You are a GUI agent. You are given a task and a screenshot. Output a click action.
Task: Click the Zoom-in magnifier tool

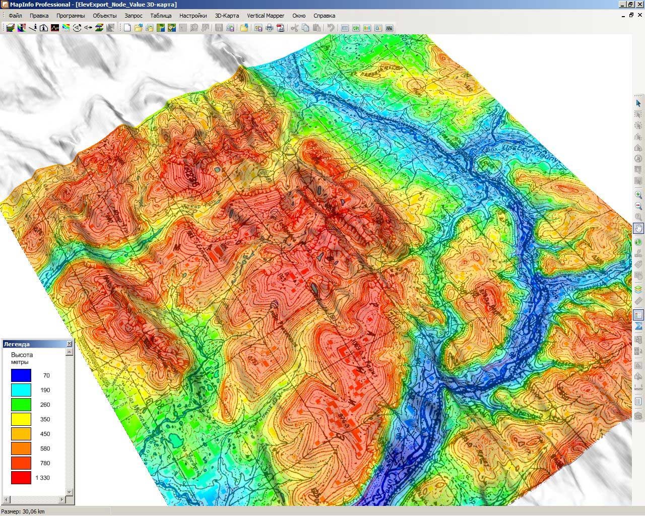tap(638, 195)
